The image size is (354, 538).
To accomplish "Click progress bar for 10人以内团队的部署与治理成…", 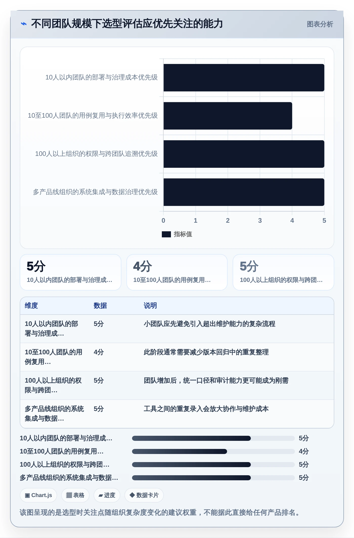I will tap(213, 438).
